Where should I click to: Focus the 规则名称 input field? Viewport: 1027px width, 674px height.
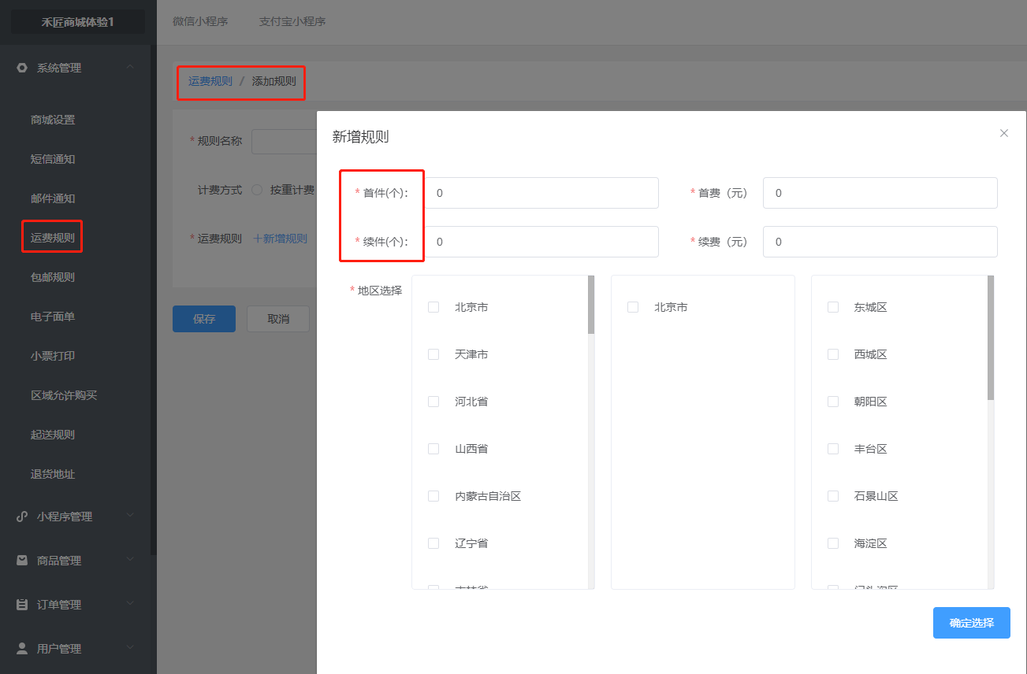284,142
